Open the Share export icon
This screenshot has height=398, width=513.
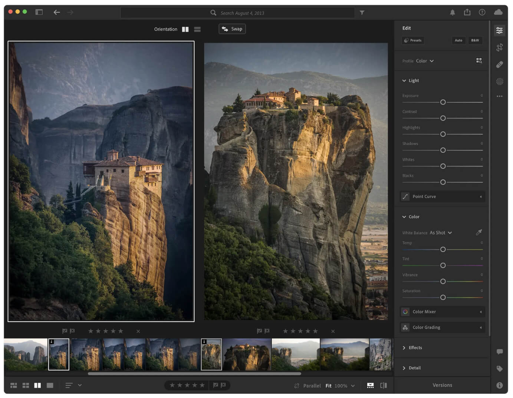(467, 12)
